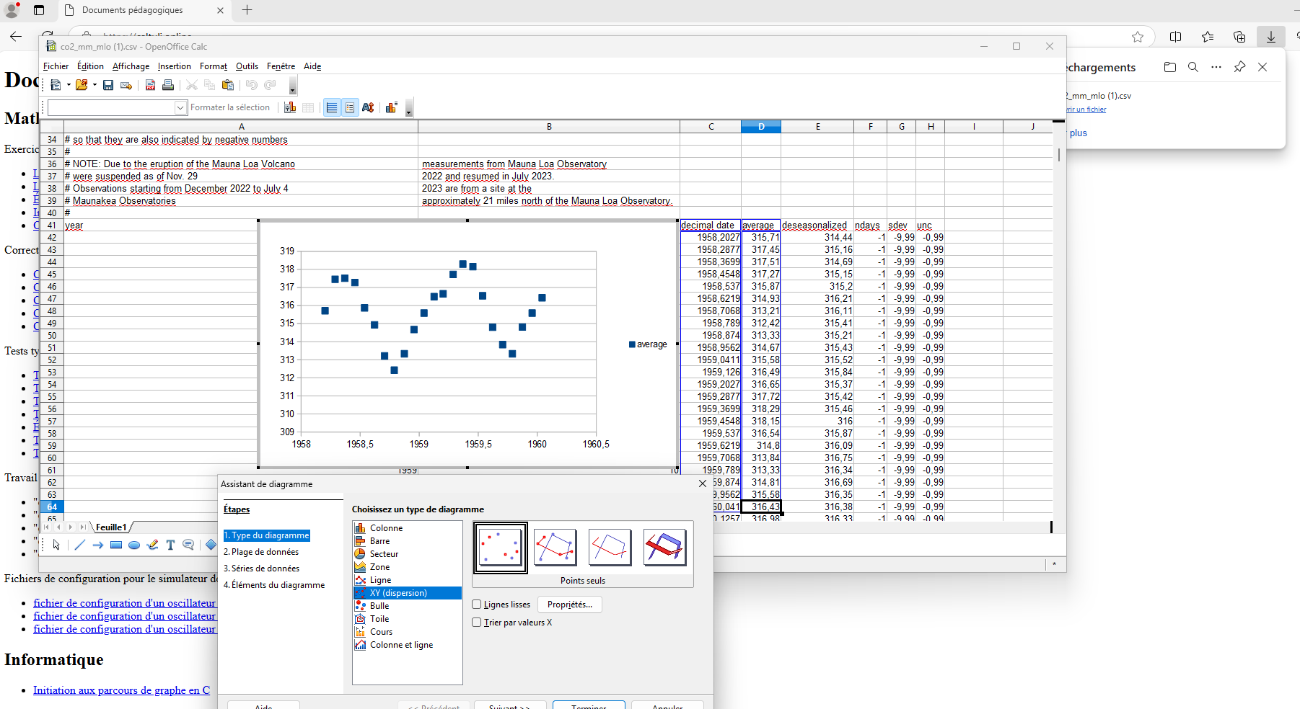Open dropdown arrow next to New icon
This screenshot has height=709, width=1300.
tap(69, 85)
